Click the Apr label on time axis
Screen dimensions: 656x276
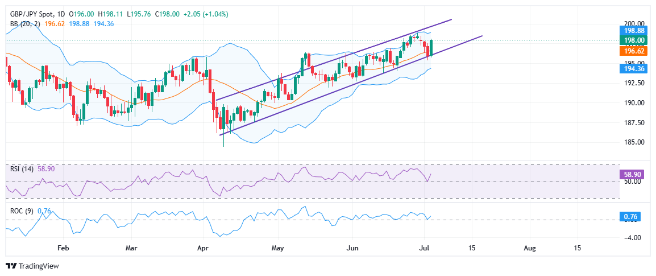(202, 248)
